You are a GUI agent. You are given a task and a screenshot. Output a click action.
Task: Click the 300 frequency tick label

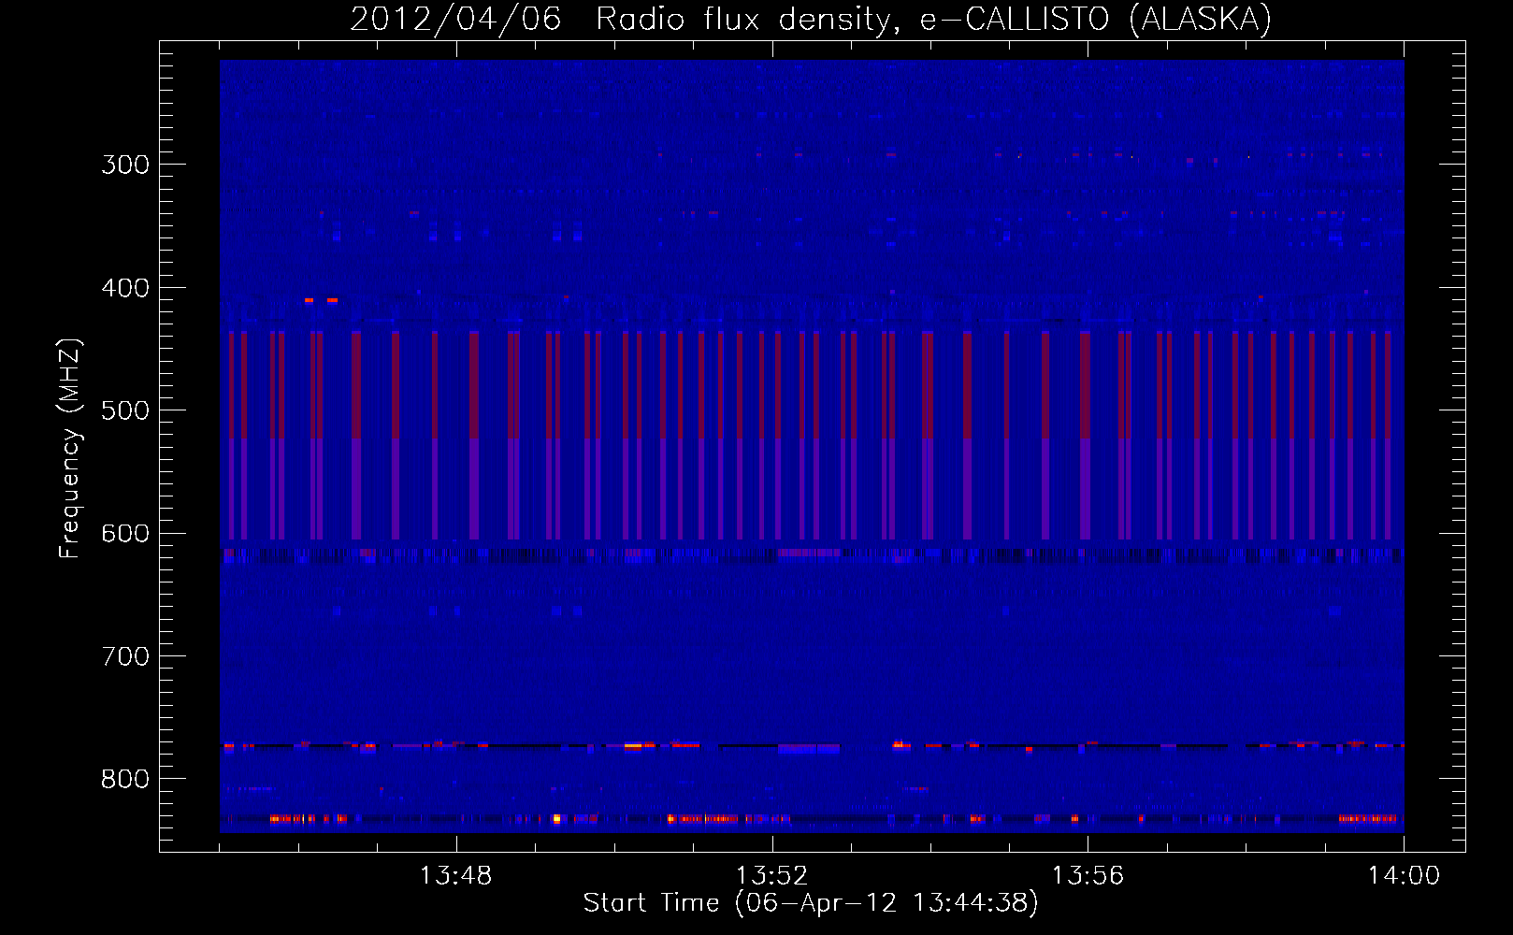(x=125, y=165)
